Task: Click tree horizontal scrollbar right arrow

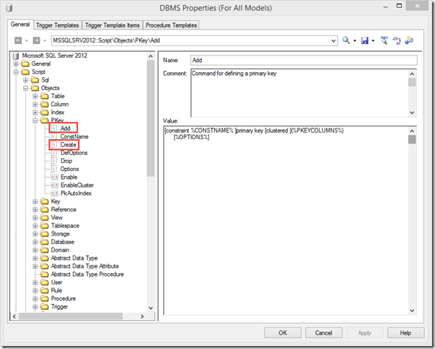Action: (x=142, y=317)
